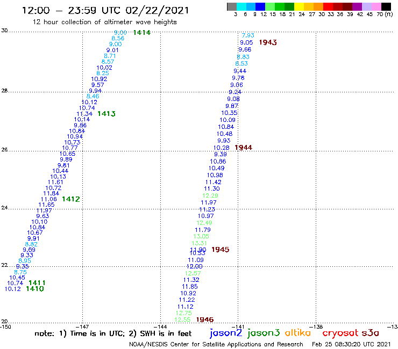The height and width of the screenshot is (349, 398).
Task: Click the time label 1411
Action: (37, 283)
